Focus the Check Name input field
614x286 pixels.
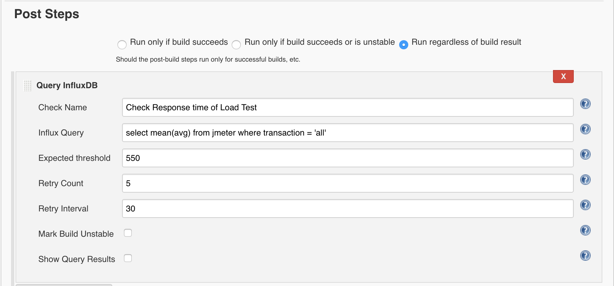click(347, 107)
